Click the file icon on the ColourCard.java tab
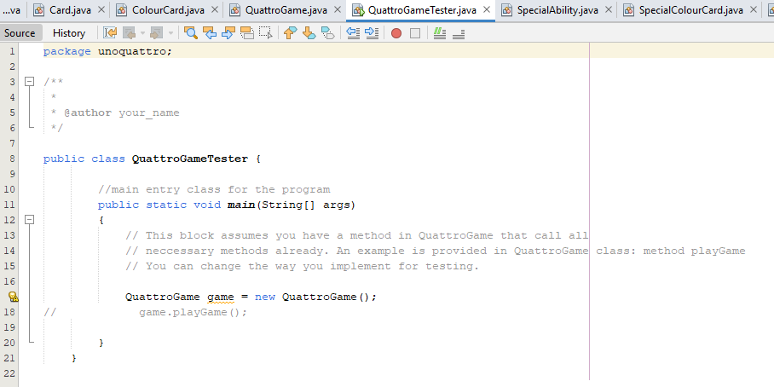This screenshot has height=387, width=774. 121,10
